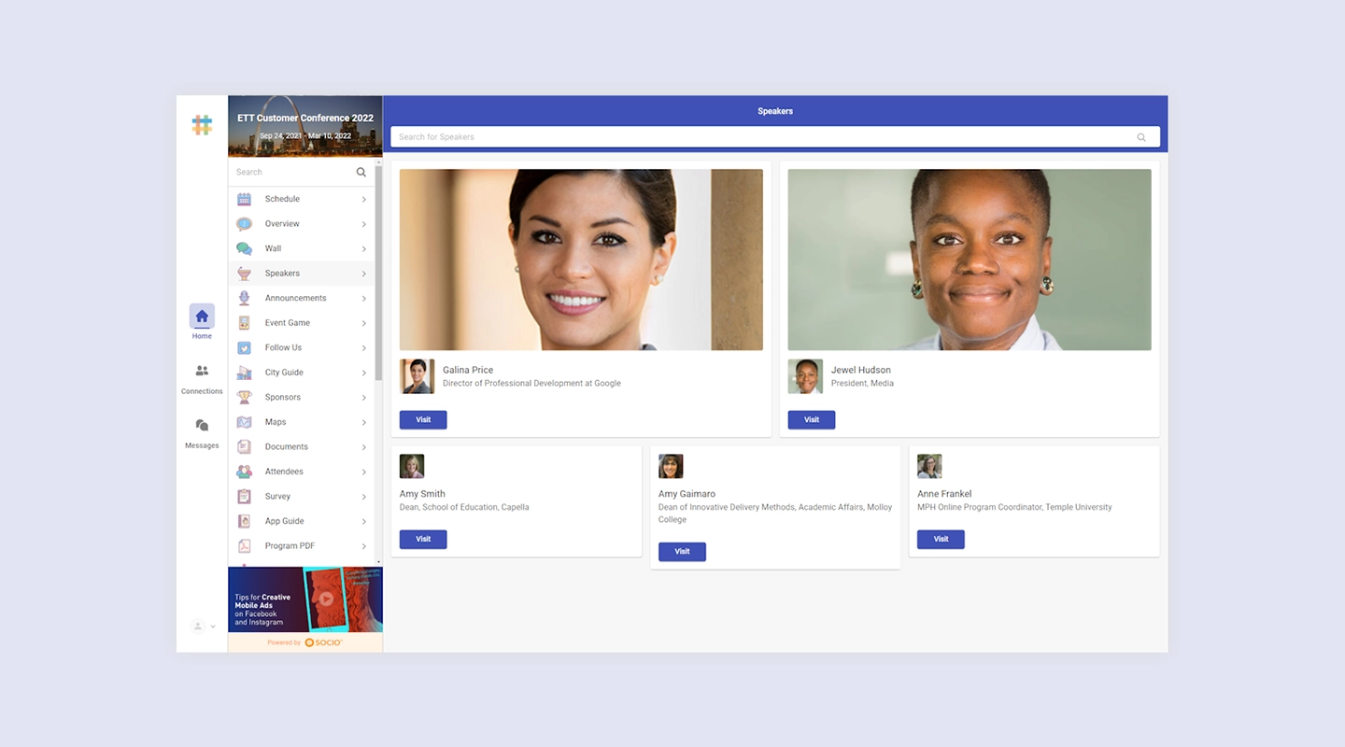Select Overview from the sidebar menu
Viewport: 1345px width, 747px height.
pos(282,223)
